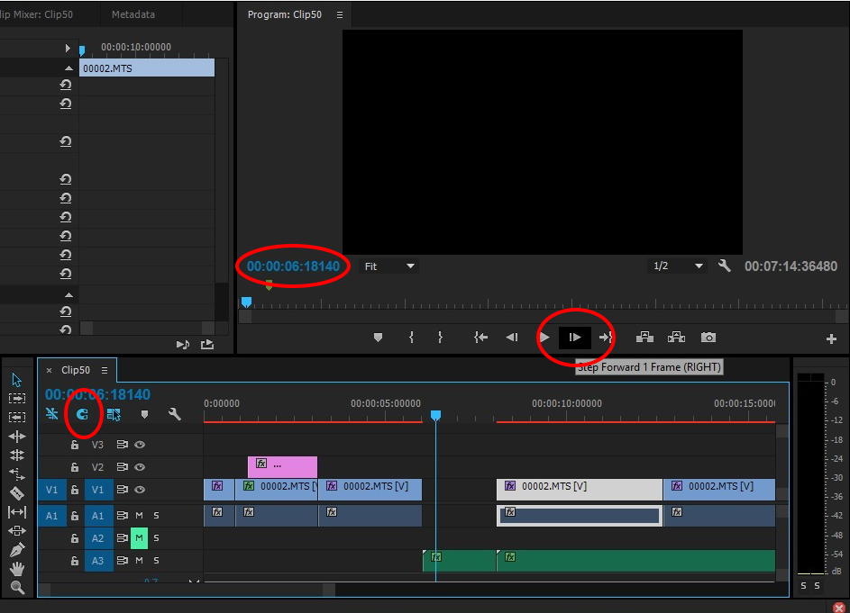Hide the V2 track output
850x613 pixels.
tap(140, 467)
